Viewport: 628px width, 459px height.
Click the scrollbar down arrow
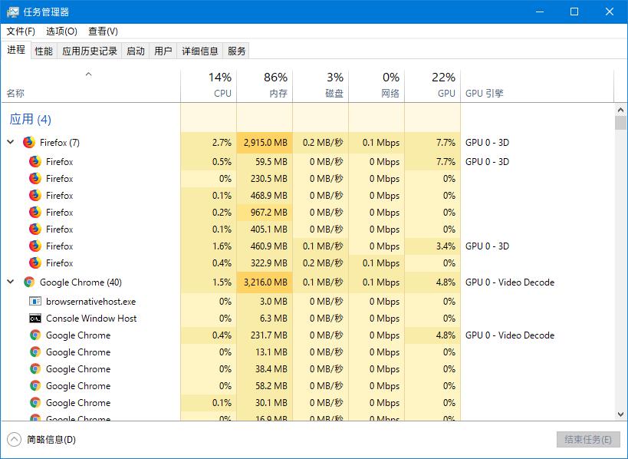pos(620,414)
